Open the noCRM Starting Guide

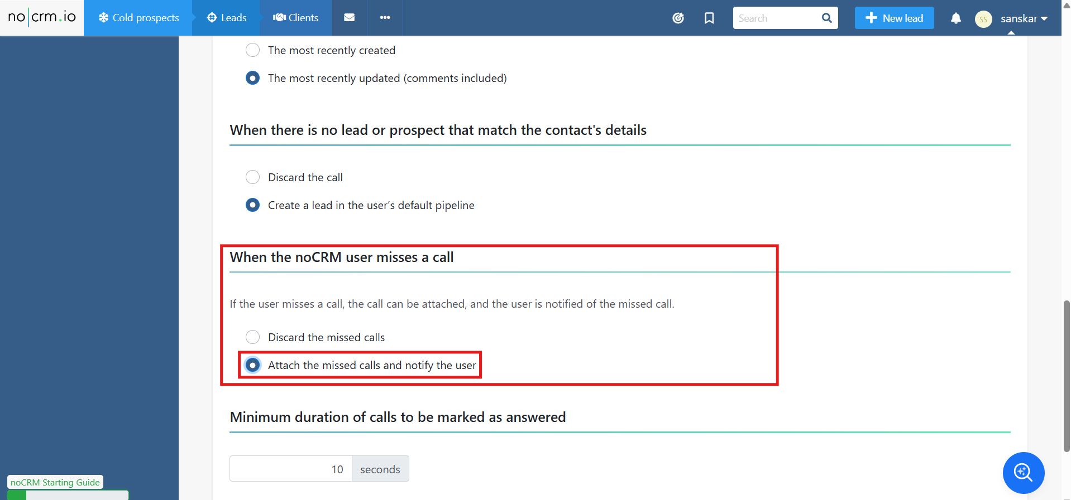pos(55,482)
